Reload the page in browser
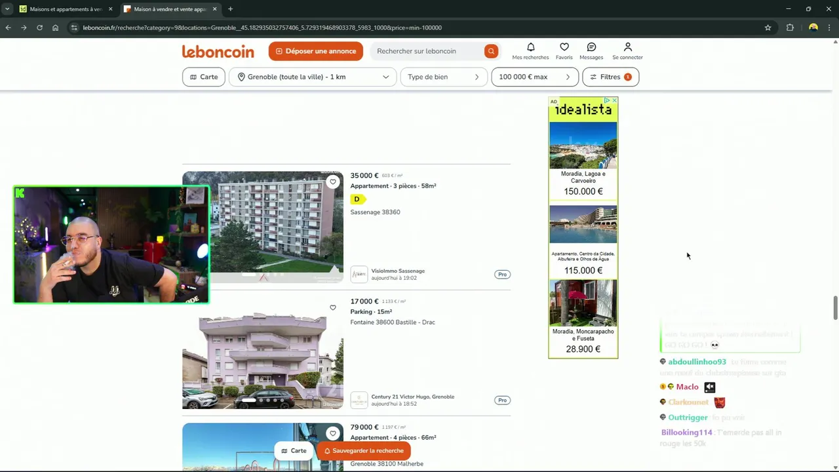 [39, 28]
